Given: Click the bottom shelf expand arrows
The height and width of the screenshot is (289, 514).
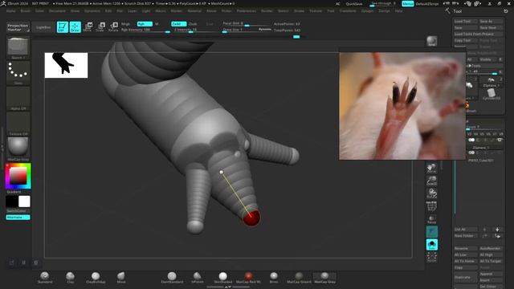Looking at the screenshot, I should click(227, 287).
